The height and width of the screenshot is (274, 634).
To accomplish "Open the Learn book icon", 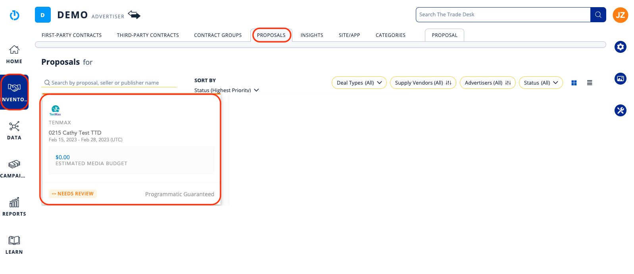I will [14, 240].
